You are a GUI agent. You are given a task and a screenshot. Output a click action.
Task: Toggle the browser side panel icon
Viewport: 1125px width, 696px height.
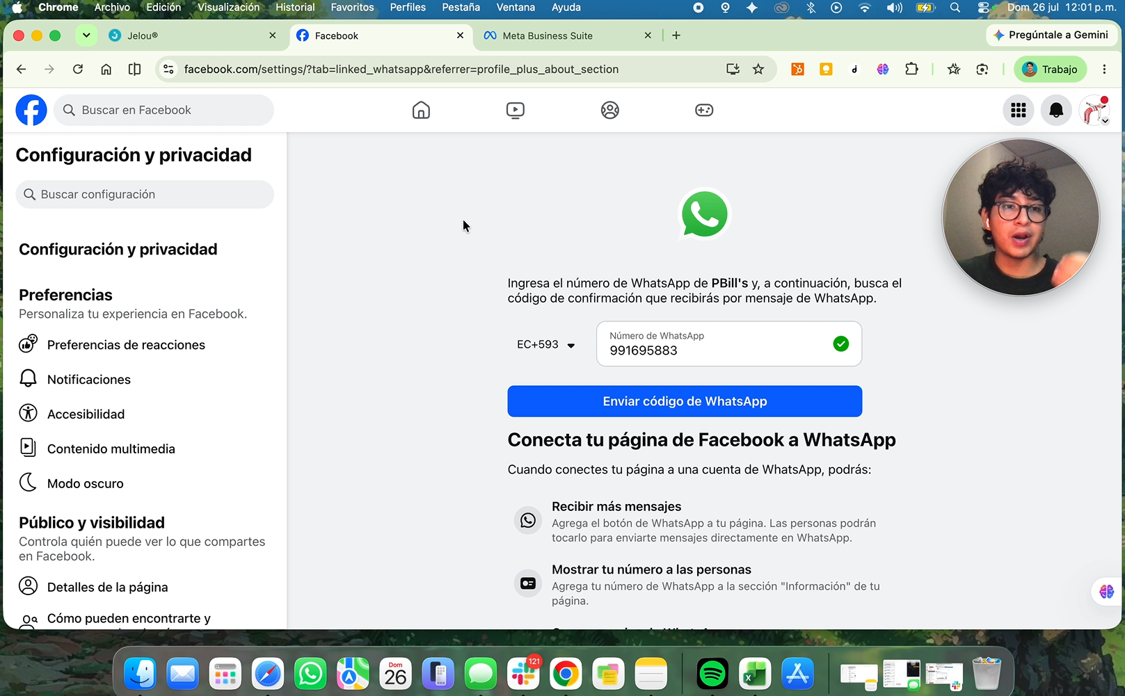coord(135,69)
